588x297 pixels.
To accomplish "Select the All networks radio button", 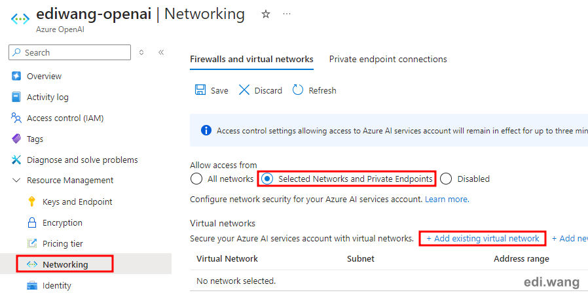I will click(196, 179).
